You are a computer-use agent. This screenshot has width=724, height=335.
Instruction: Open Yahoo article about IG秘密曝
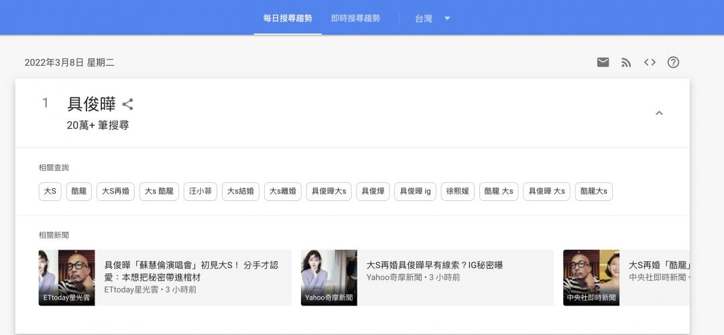(434, 265)
